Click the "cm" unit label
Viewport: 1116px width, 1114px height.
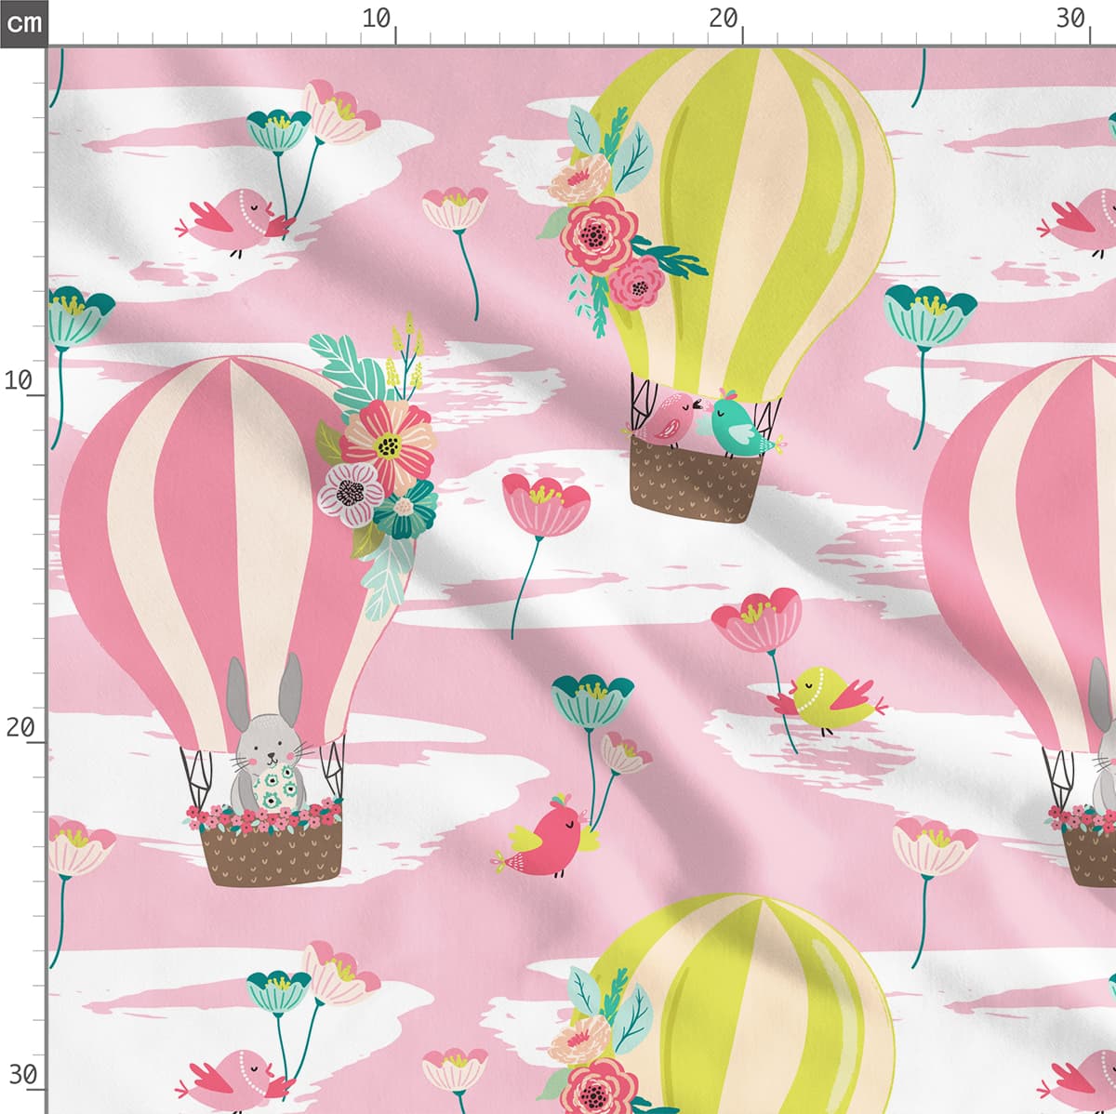pyautogui.click(x=22, y=21)
